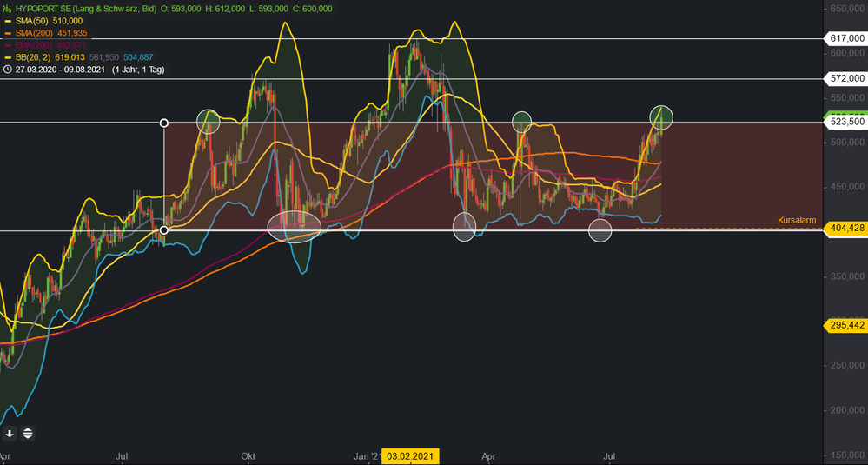The width and height of the screenshot is (868, 465).
Task: Select the rectangle's top-left corner handle
Action: coord(165,123)
